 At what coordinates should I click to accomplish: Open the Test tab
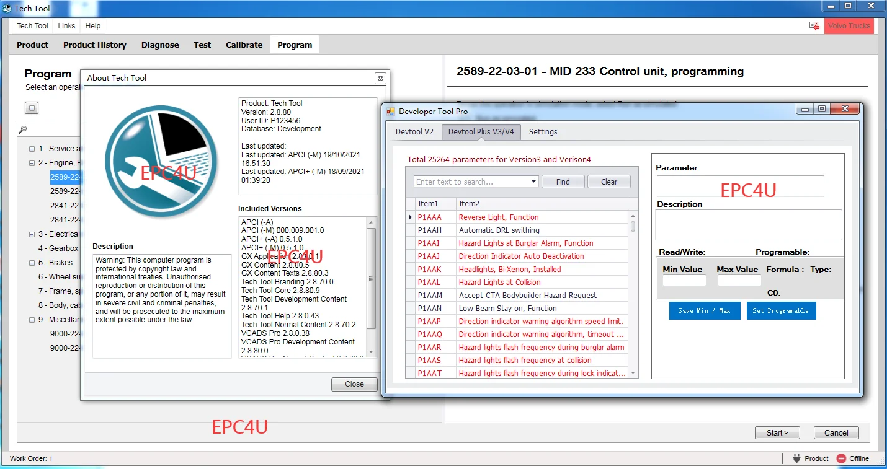(202, 45)
